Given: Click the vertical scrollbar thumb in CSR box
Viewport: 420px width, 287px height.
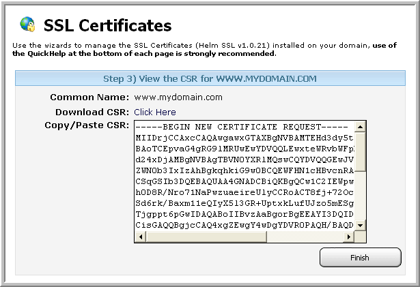Looking at the screenshot, I should tap(360, 151).
